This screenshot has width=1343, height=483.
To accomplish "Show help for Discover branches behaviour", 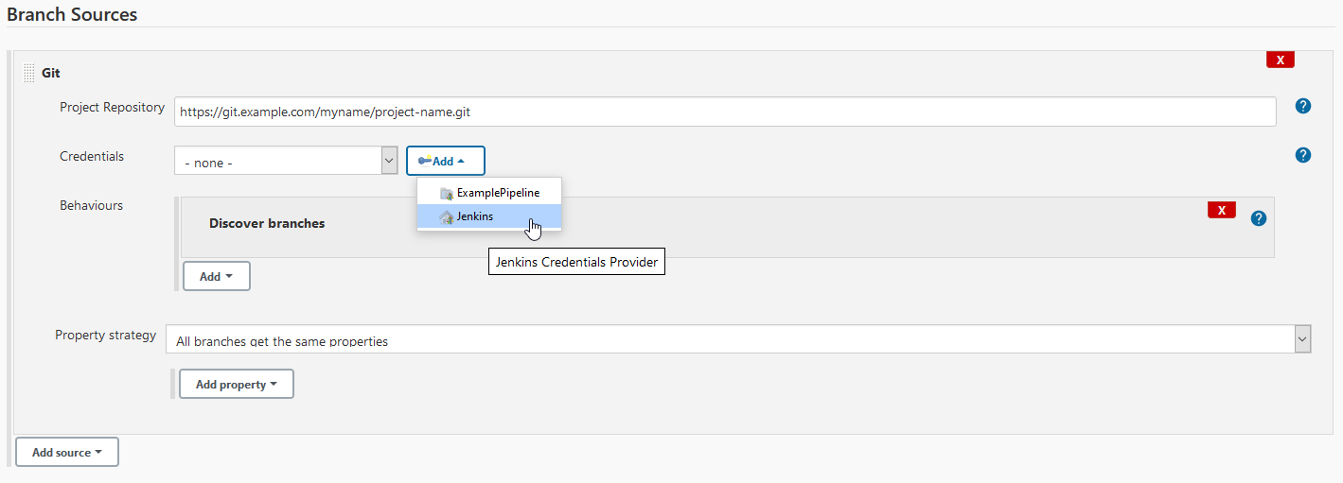I will coord(1258,218).
